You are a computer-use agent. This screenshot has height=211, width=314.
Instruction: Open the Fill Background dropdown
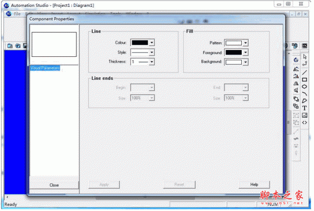[x=245, y=62]
